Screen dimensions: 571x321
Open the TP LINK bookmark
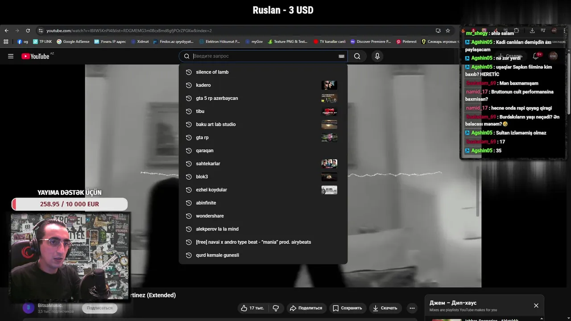click(42, 41)
